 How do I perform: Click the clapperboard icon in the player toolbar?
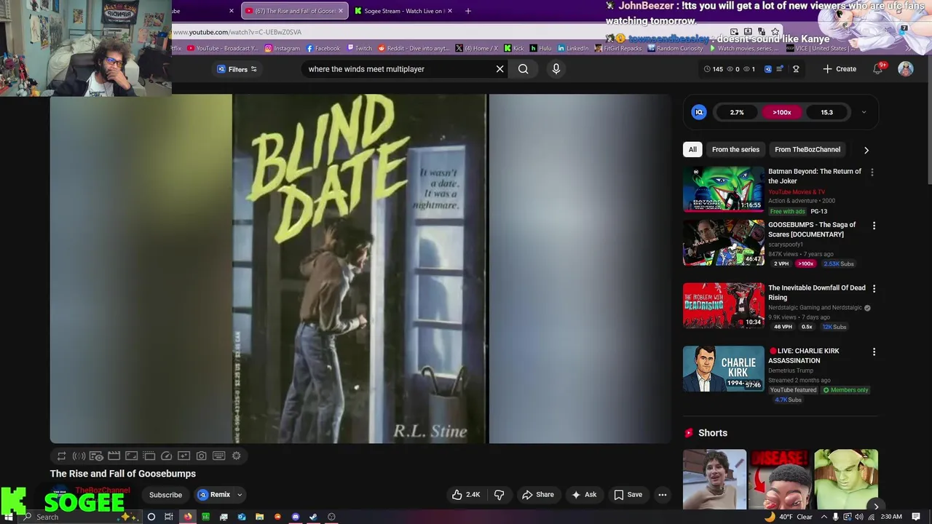tap(114, 456)
